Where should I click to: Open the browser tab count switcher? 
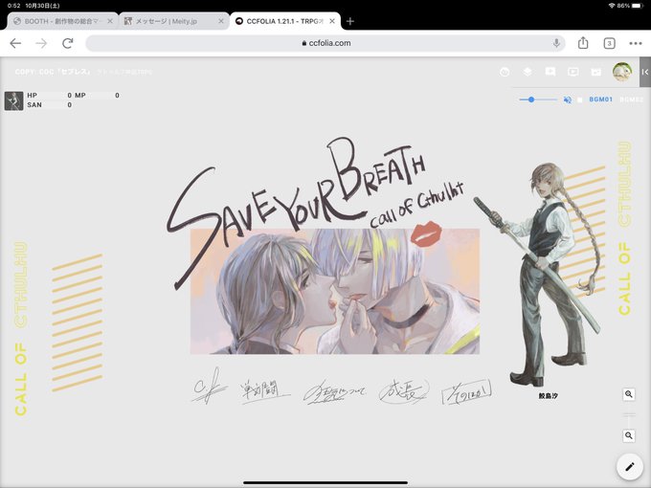coord(609,43)
